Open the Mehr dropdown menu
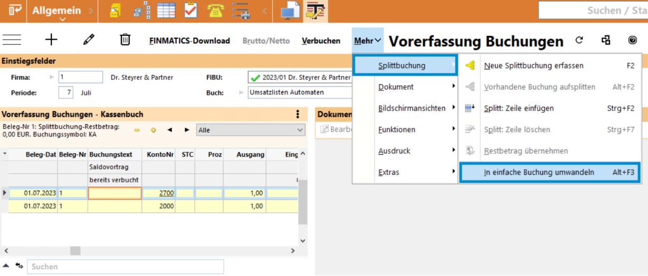Image resolution: width=648 pixels, height=276 pixels. 367,41
